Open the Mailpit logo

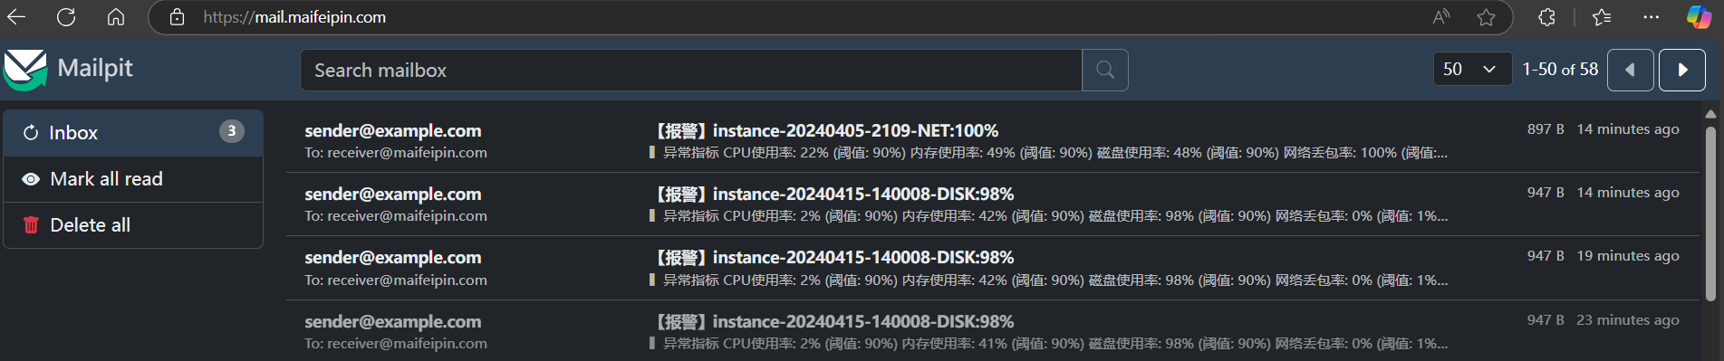point(24,70)
